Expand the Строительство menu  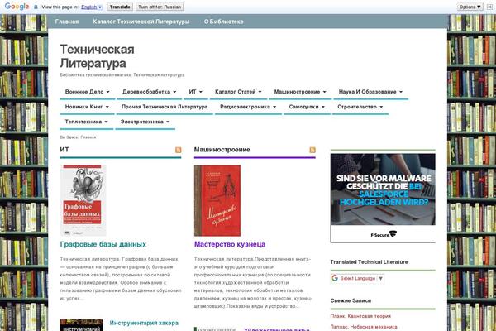coord(360,107)
